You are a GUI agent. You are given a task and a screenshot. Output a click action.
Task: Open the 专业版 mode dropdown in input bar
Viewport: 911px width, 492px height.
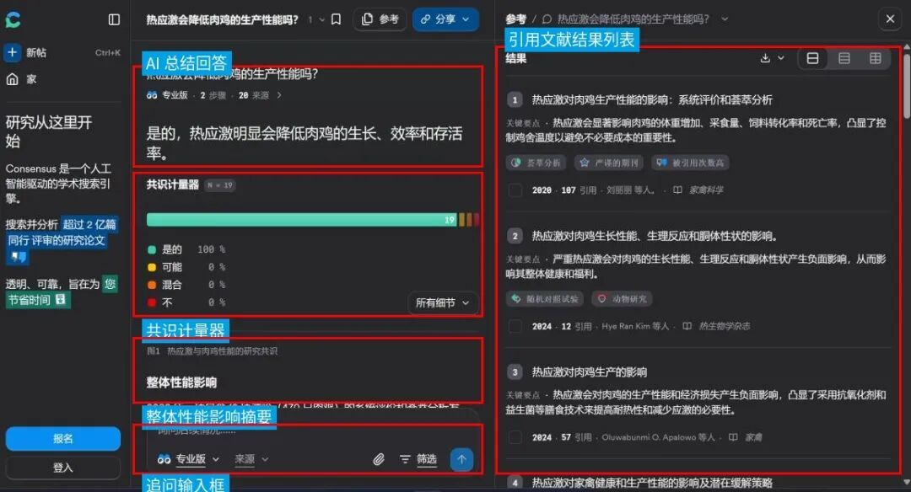pyautogui.click(x=189, y=459)
